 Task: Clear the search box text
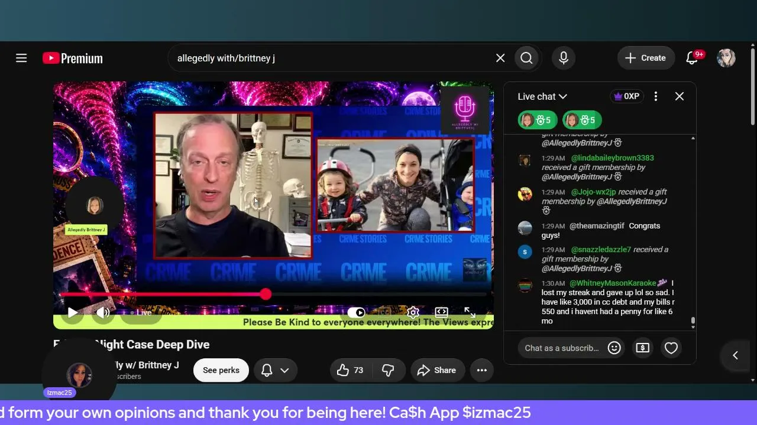(x=500, y=58)
